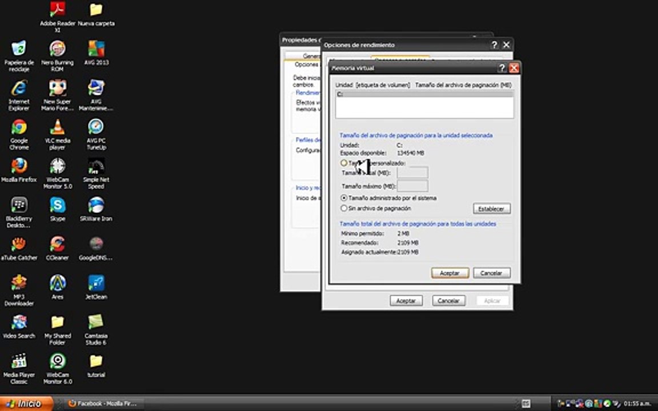The image size is (658, 411).
Task: Open SRWare Iron browser icon
Action: (96, 204)
